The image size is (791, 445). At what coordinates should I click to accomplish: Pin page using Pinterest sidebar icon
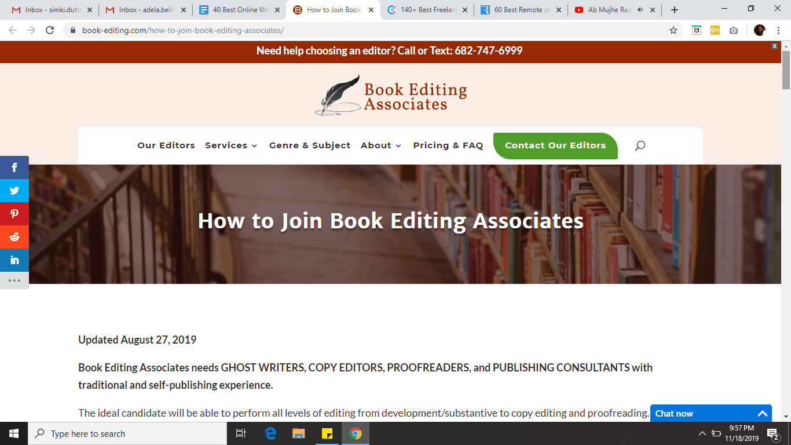click(x=14, y=214)
